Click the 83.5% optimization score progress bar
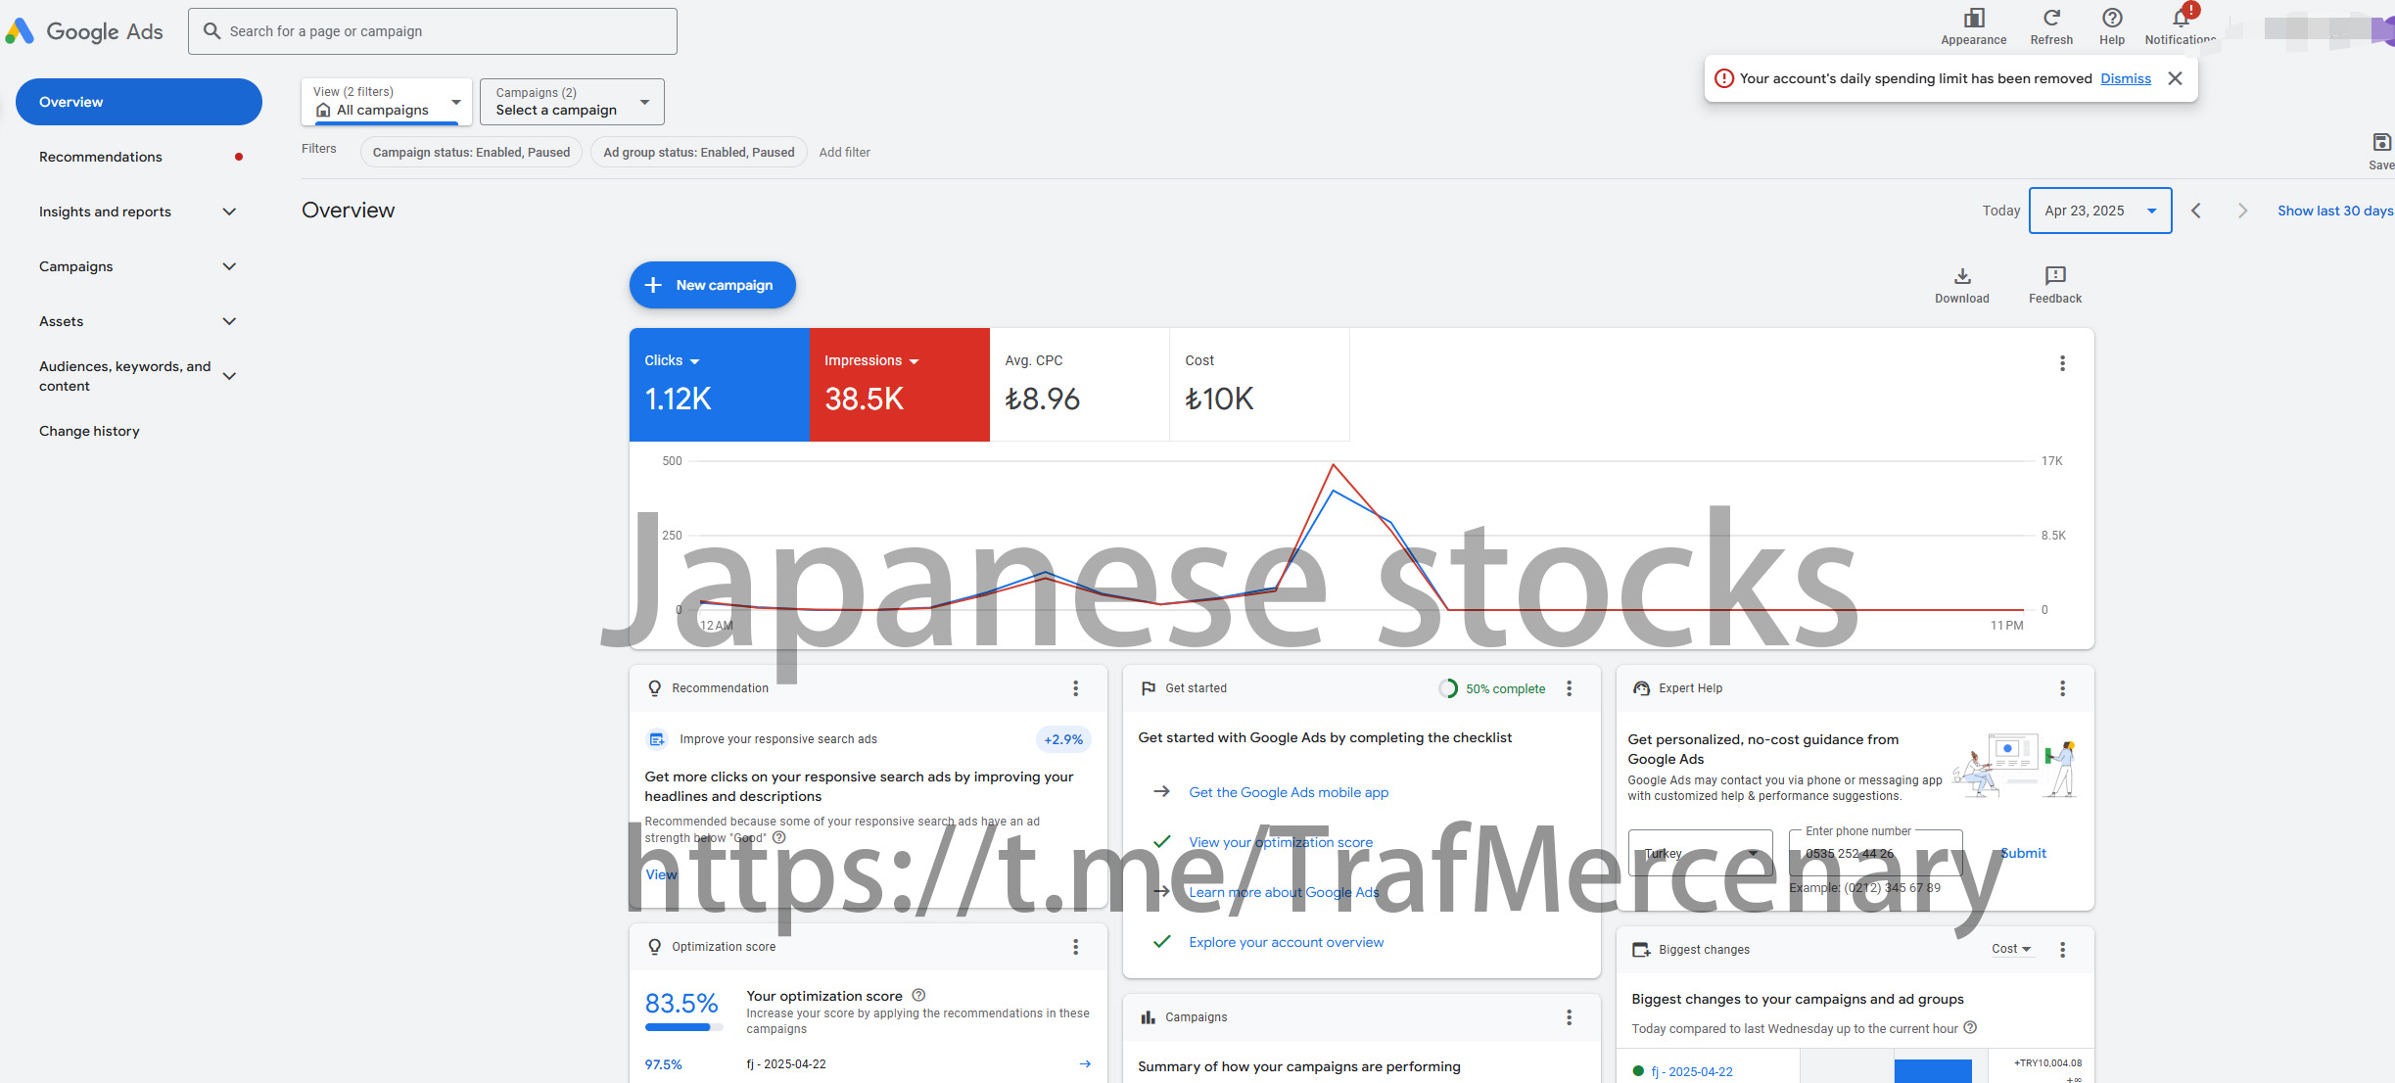 (683, 1027)
